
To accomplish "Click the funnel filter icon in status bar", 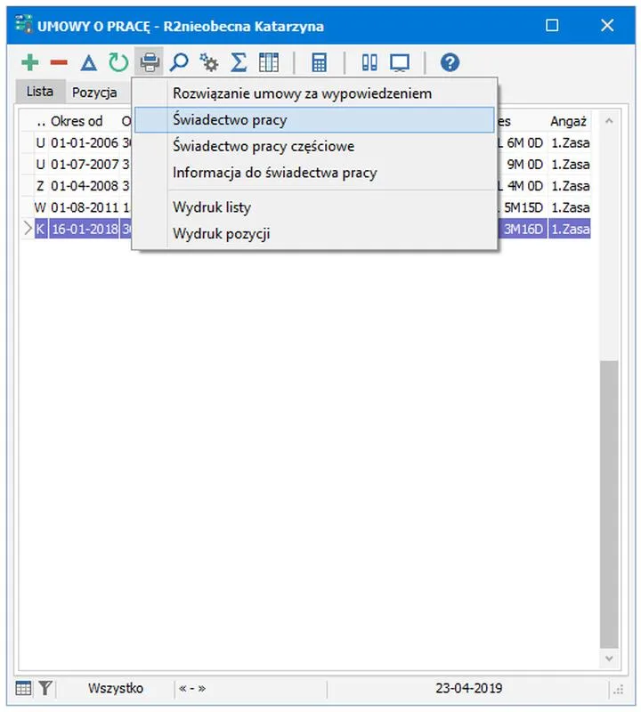I will pos(45,688).
